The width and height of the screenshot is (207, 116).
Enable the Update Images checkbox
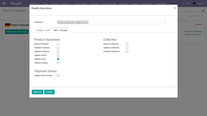(58, 63)
